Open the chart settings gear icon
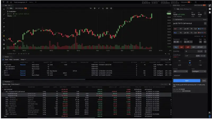 (x=111, y=8)
